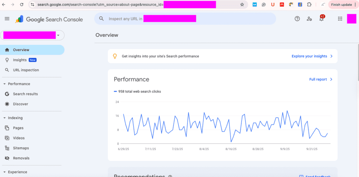Click the Chrome three-dot menu
Viewport: 359px width, 177px height.
pyautogui.click(x=355, y=5)
